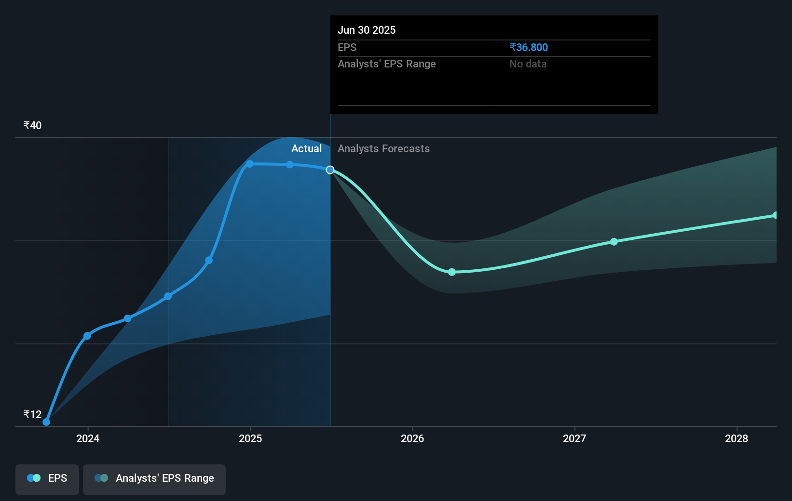Click the EPS point before late 2024 rise
Image resolution: width=792 pixels, height=501 pixels.
(x=209, y=261)
